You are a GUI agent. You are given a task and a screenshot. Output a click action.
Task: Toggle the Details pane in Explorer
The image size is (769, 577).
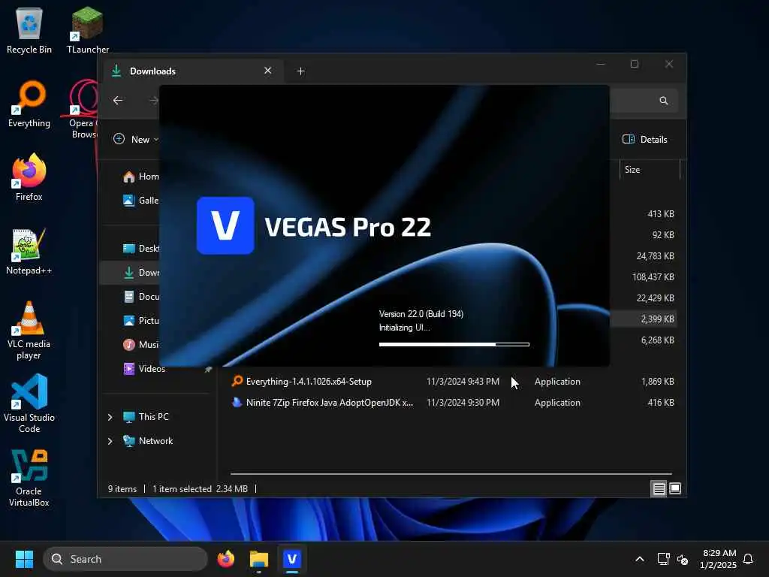(645, 139)
